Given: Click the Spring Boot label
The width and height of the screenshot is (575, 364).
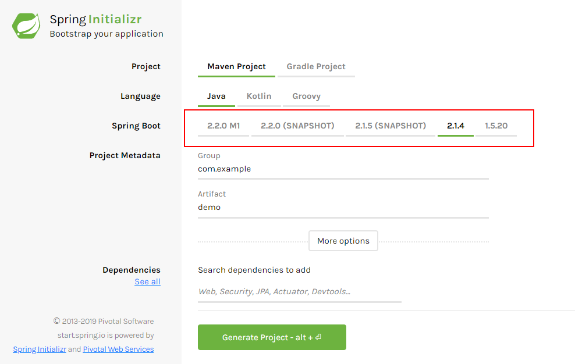Looking at the screenshot, I should (x=136, y=126).
